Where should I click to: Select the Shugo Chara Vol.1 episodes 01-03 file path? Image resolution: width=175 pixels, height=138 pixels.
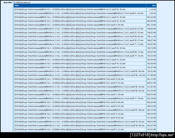click(x=69, y=106)
